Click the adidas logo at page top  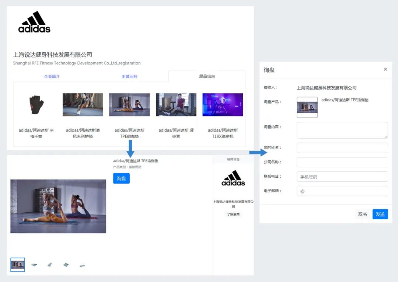coord(34,22)
